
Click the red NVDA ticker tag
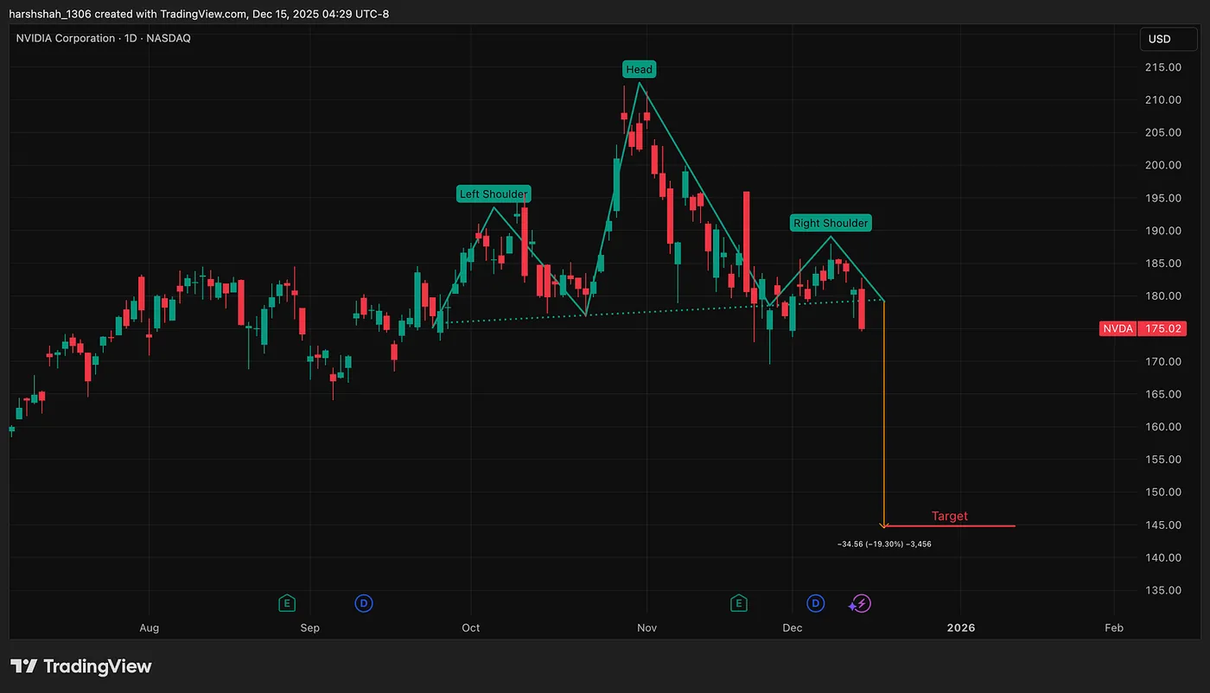pos(1118,328)
